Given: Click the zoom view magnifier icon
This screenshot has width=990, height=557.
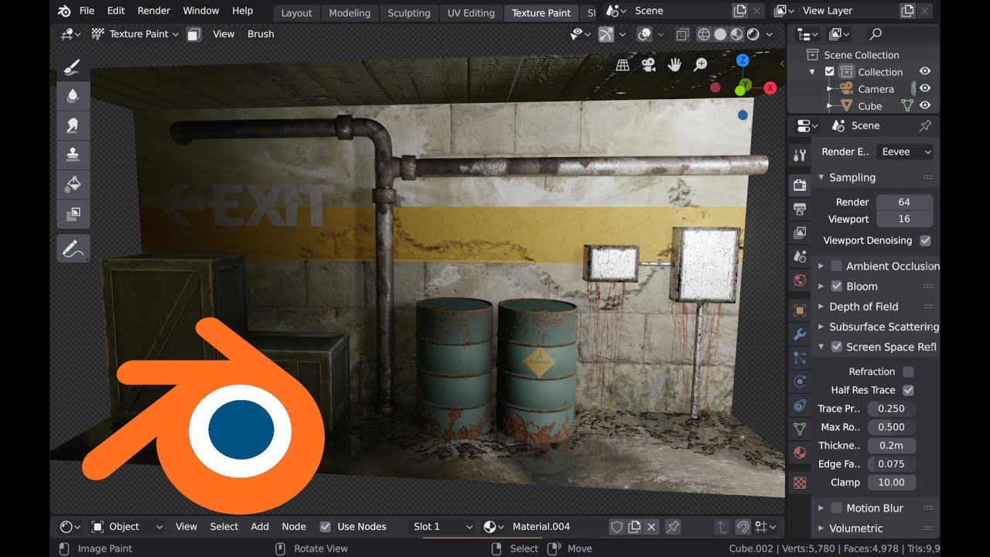Looking at the screenshot, I should [701, 65].
